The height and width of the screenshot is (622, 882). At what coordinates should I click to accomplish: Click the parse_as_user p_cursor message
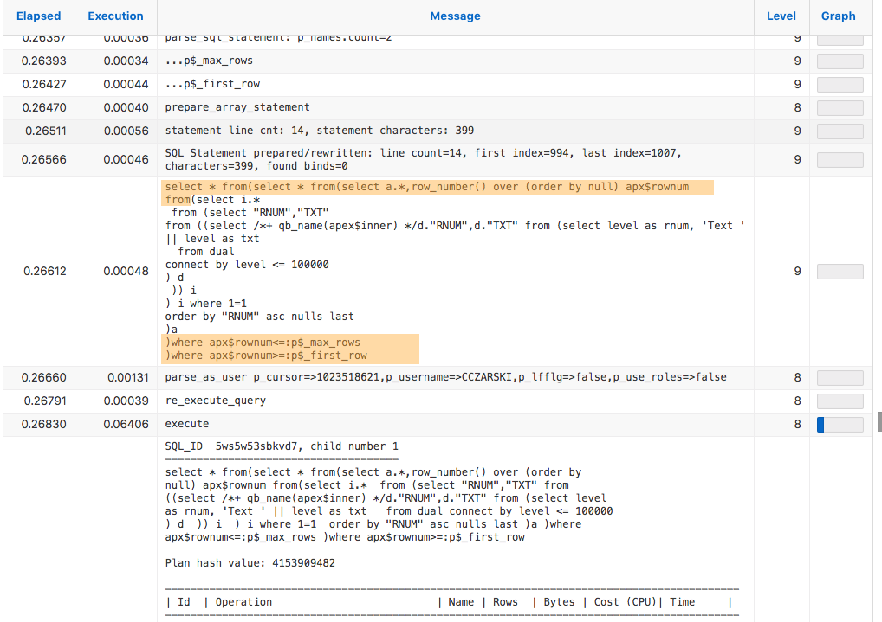click(x=445, y=377)
